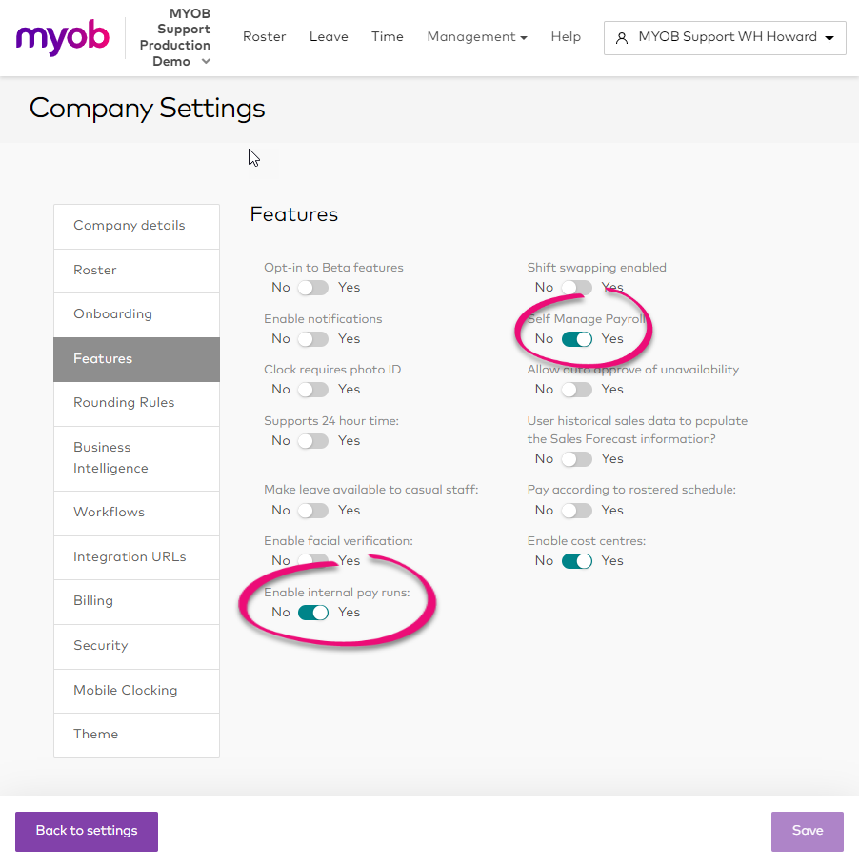Screen dimensions: 859x867
Task: Click the myob logo
Action: point(63,37)
